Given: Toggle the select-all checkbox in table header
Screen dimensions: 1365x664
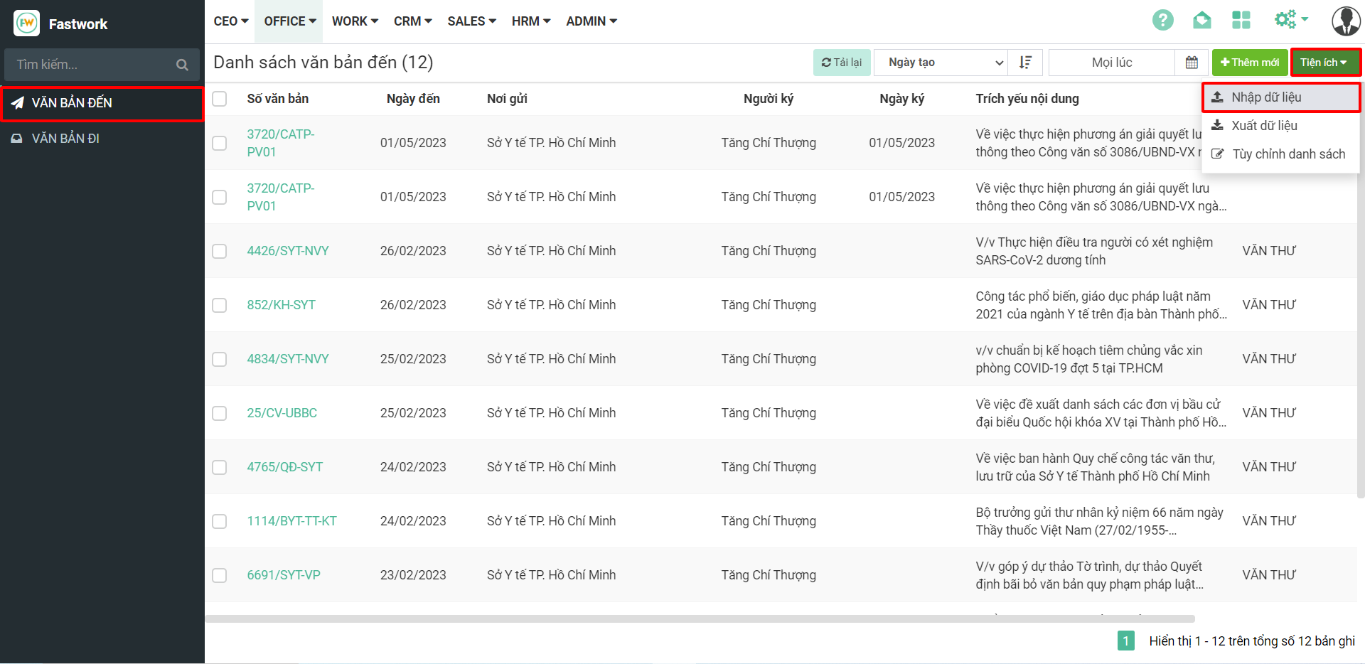Looking at the screenshot, I should click(x=220, y=99).
